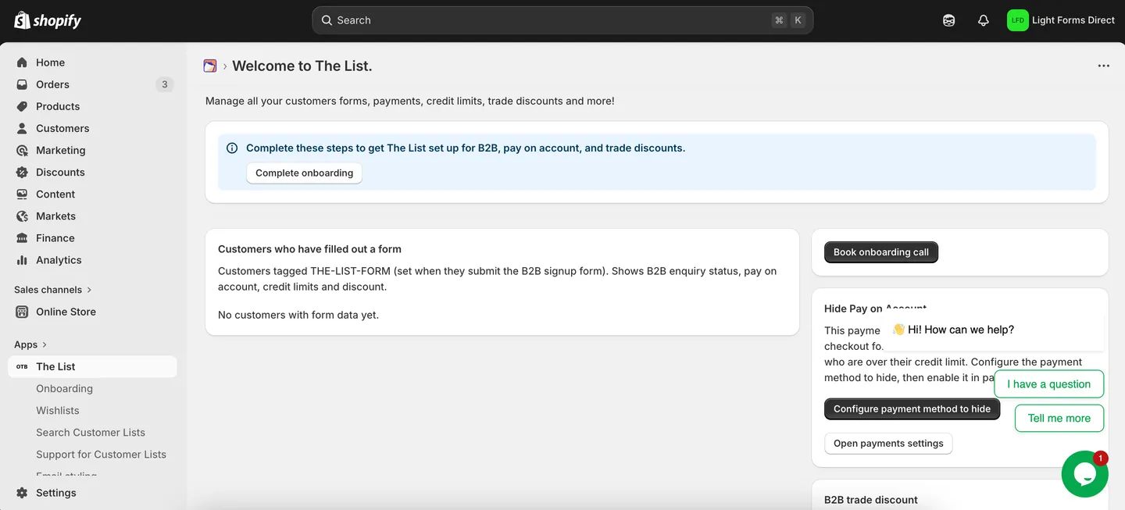Viewport: 1125px width, 510px height.
Task: Click the Markets globe icon
Action: pos(22,216)
